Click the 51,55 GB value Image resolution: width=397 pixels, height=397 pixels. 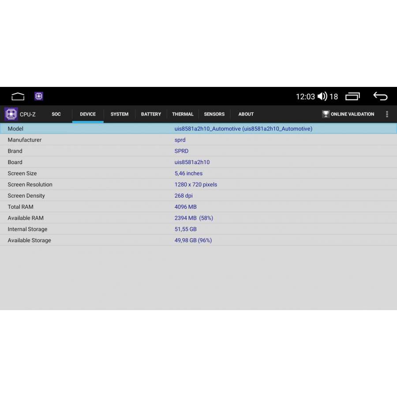tap(186, 229)
